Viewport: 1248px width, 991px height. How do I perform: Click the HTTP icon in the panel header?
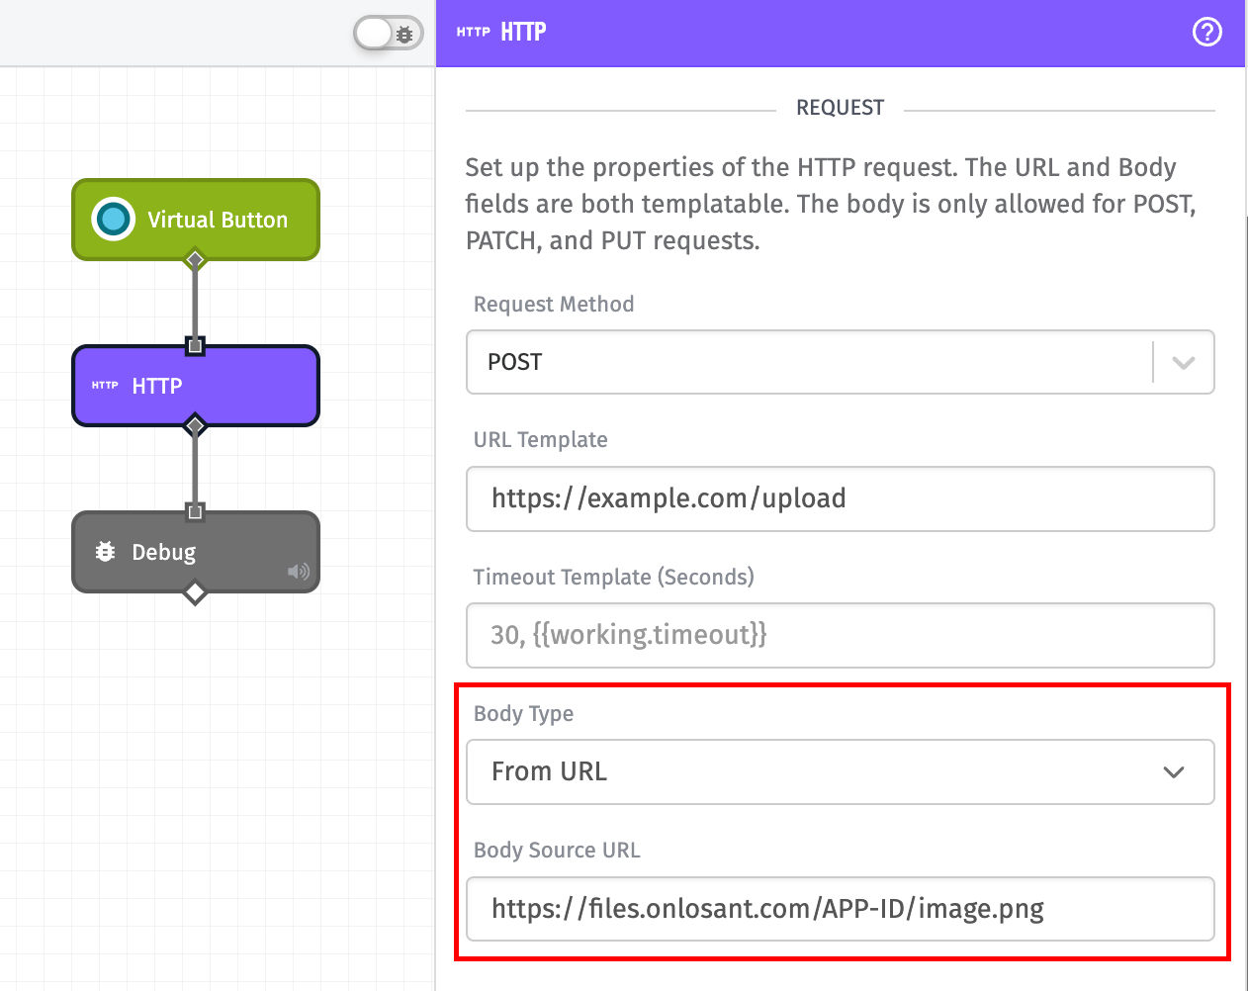point(472,32)
